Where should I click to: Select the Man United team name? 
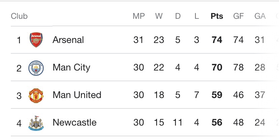click(x=77, y=95)
